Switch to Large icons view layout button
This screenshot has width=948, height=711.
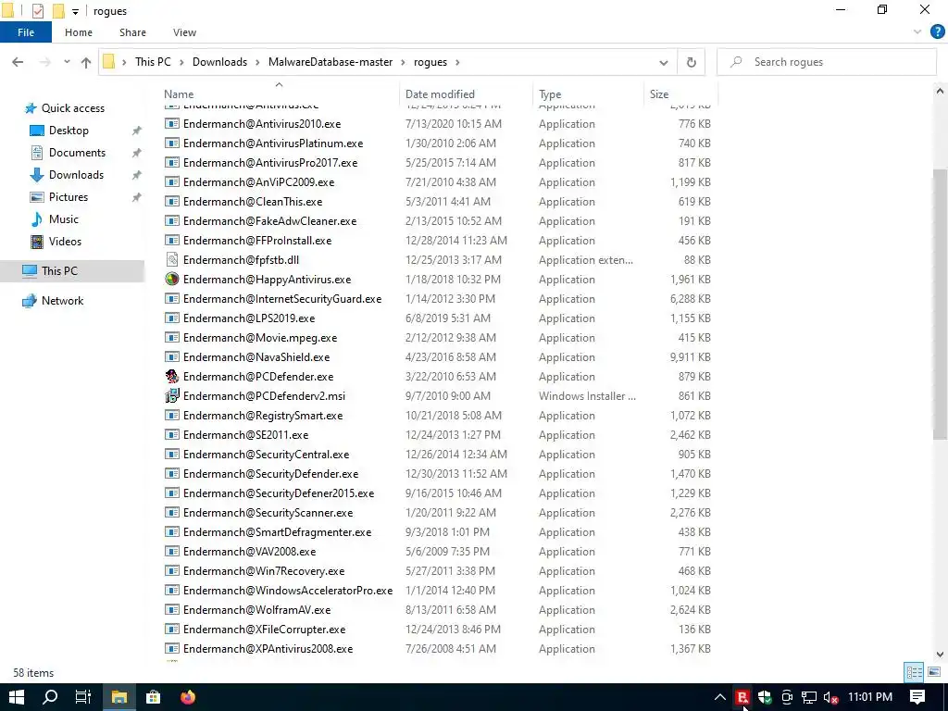point(934,672)
